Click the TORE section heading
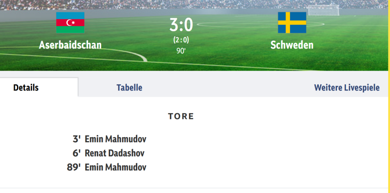This screenshot has height=193, width=390. 181,116
